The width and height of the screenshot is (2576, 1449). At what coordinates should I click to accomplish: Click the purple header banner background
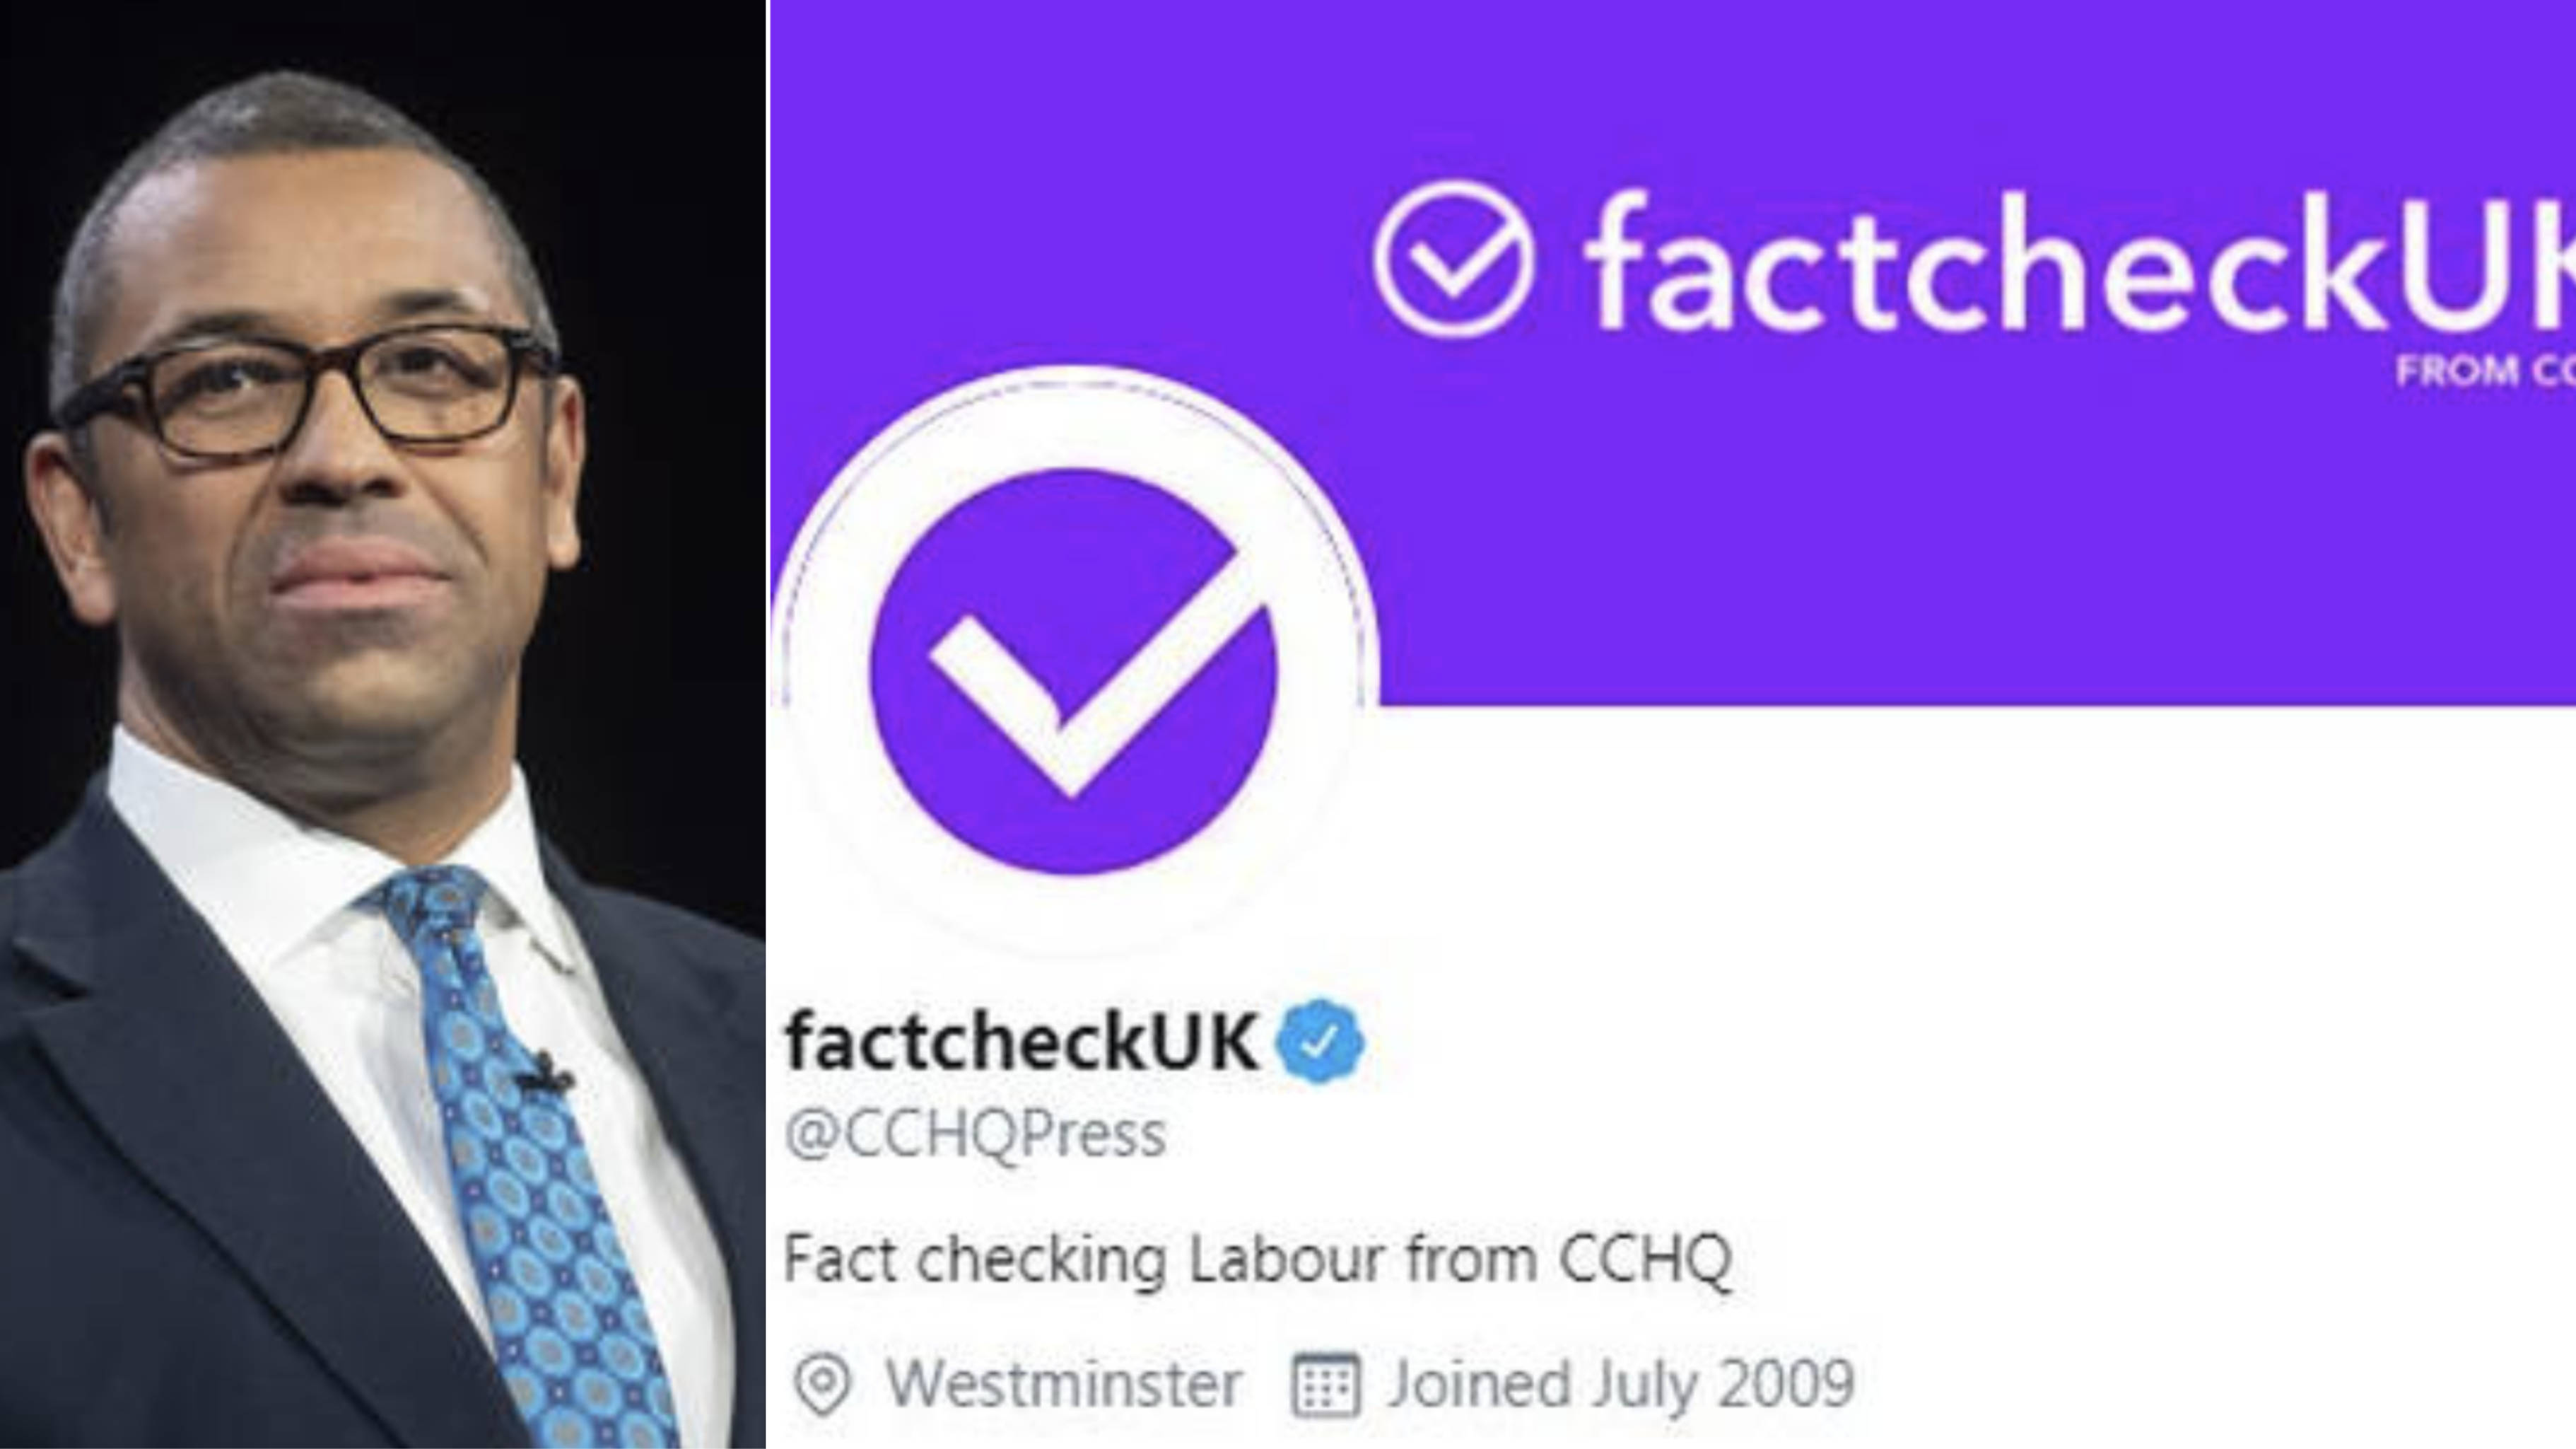point(1900,520)
